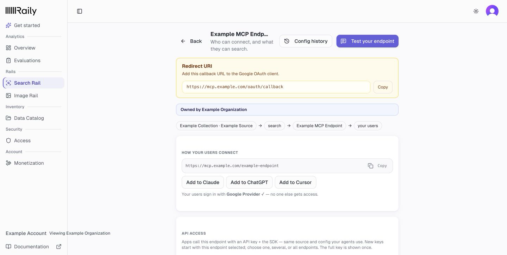The image size is (507, 255).
Task: Click the Example MCP Endpoint chip
Action: 319,126
